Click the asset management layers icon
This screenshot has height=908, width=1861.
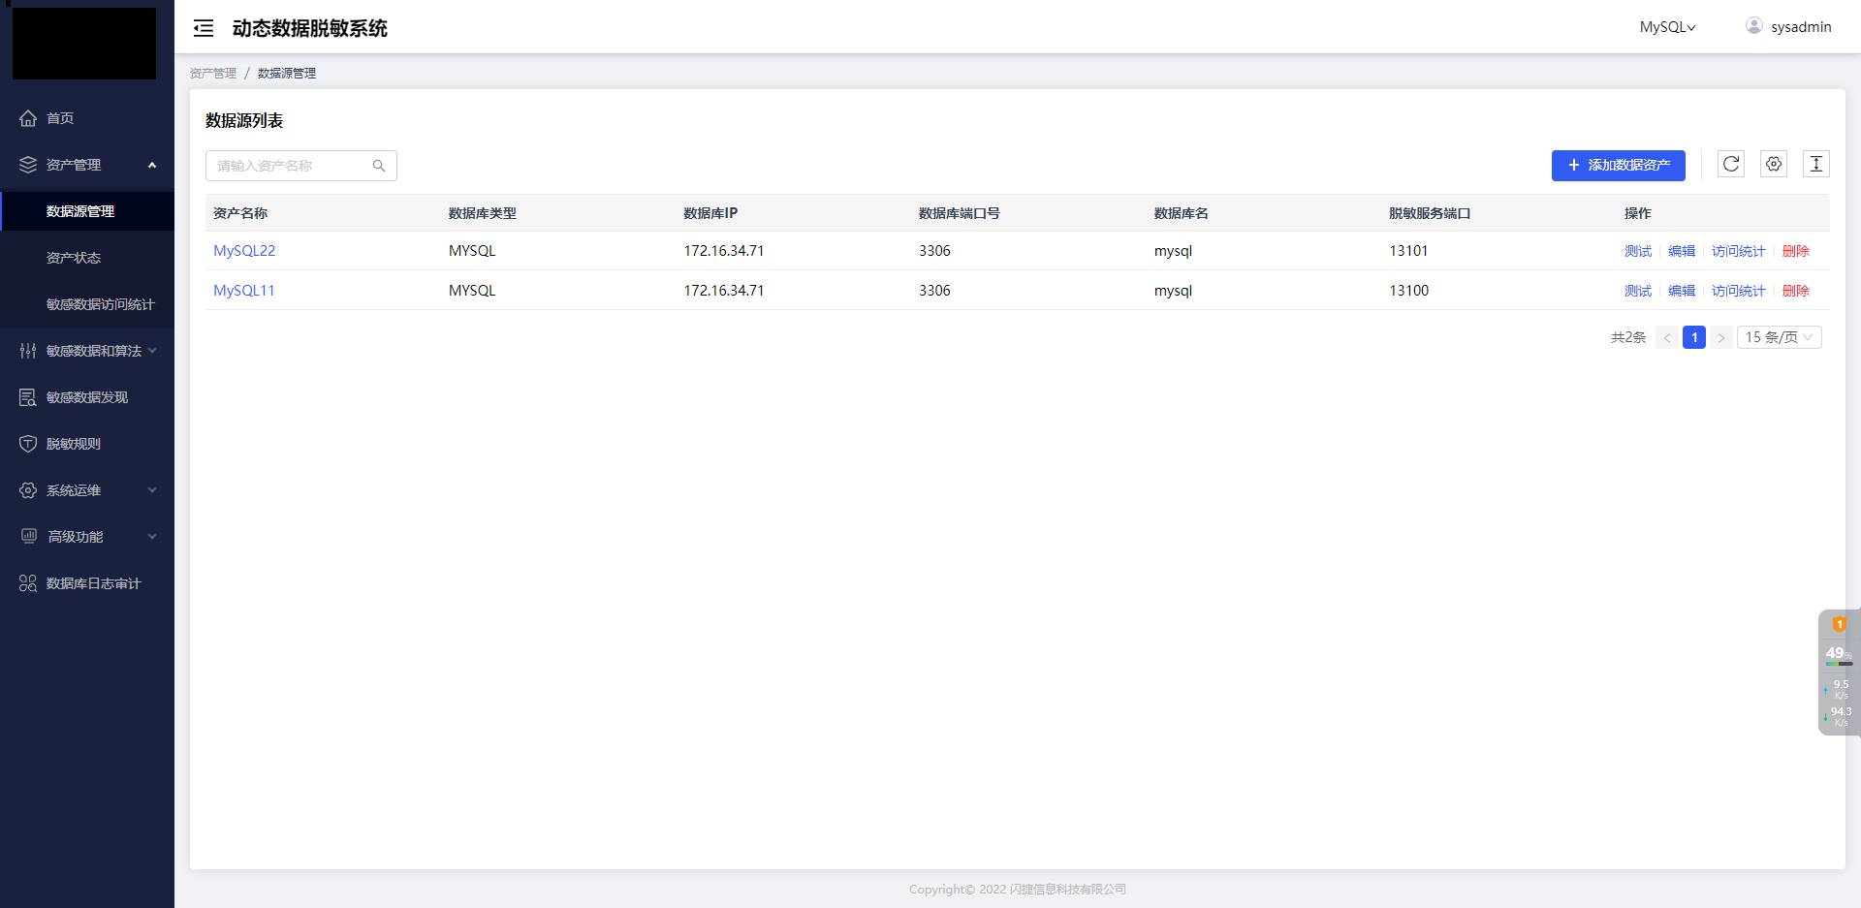(x=28, y=165)
